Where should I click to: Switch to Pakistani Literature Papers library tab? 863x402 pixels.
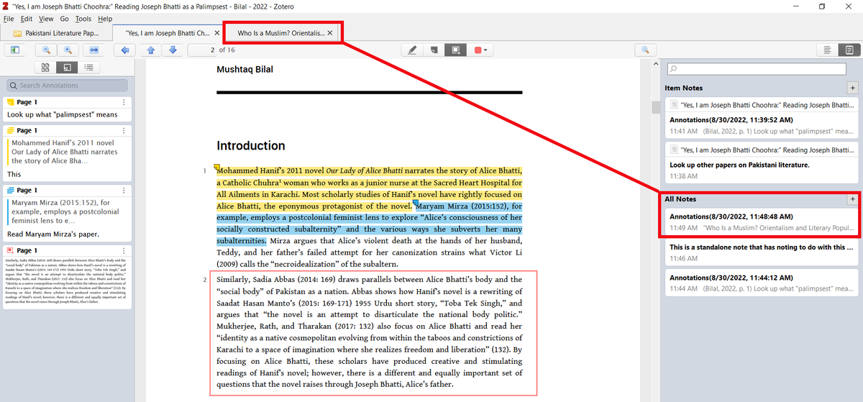click(x=58, y=33)
